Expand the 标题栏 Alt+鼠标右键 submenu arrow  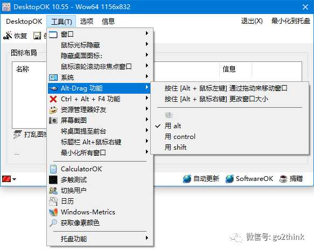tap(147, 141)
